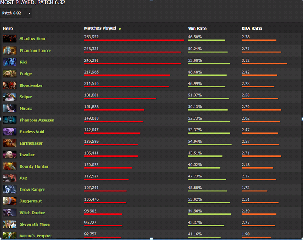303x240 pixels.
Task: Open the Bounty Hunter hero link
Action: tap(34, 166)
